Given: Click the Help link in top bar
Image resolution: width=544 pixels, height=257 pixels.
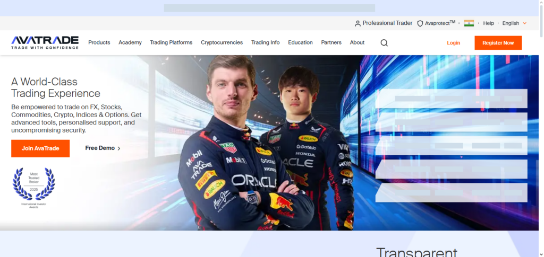Looking at the screenshot, I should click(488, 23).
